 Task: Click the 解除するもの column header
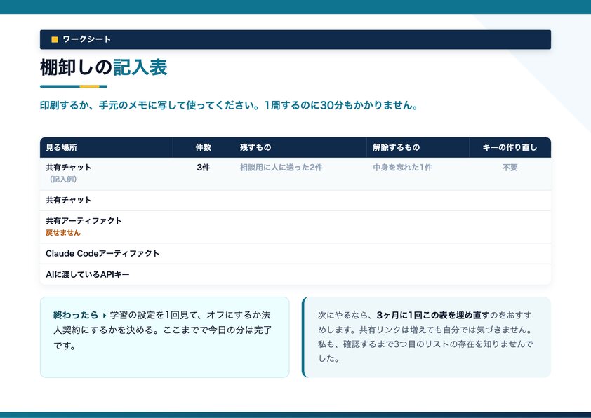point(396,147)
